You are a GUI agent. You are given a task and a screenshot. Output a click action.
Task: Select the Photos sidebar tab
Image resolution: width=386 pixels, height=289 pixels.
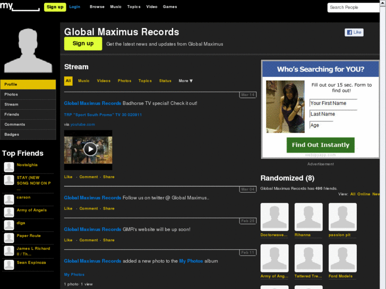(28, 94)
